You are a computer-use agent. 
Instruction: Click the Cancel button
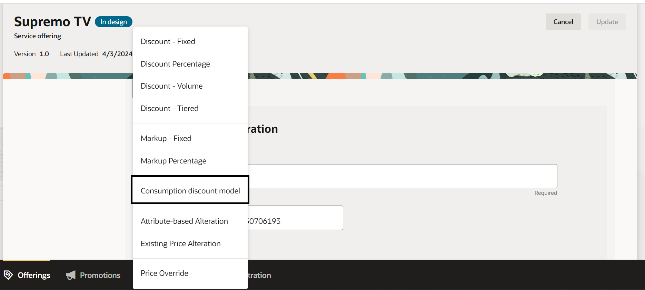coord(563,22)
